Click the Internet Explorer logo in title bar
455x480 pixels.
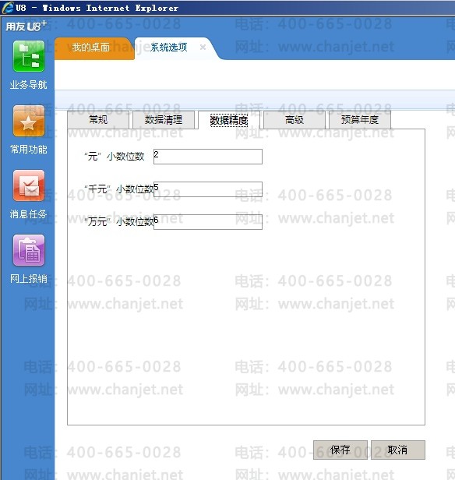[7, 8]
